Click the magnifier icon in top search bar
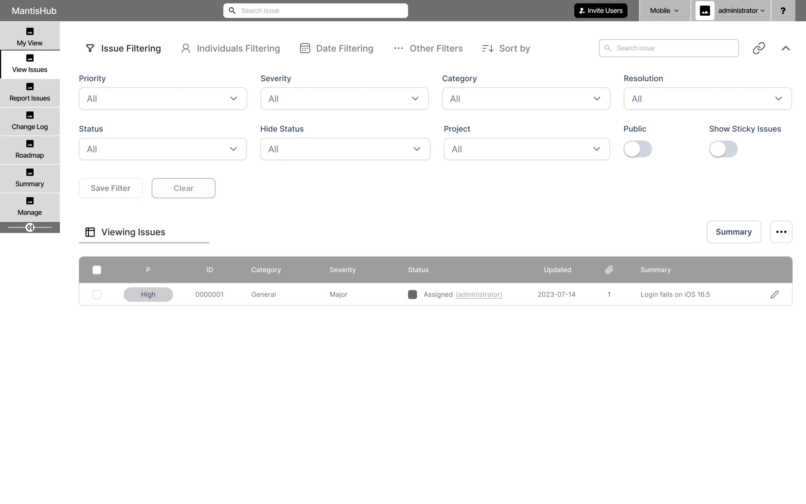The width and height of the screenshot is (806, 504). click(x=232, y=11)
